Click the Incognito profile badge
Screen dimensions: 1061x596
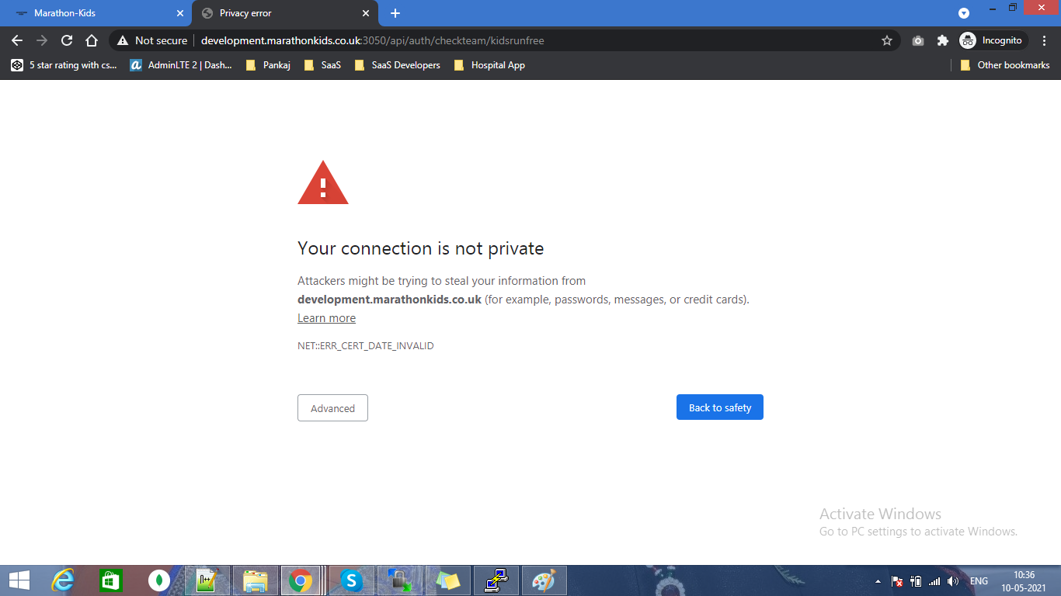point(993,40)
